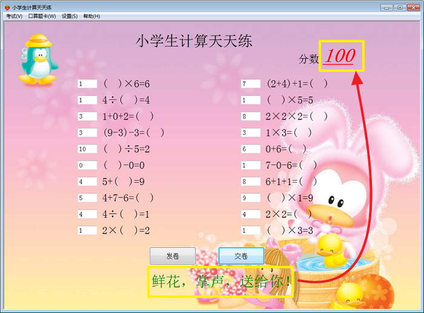Click answer box for ( )×3=3
The width and height of the screenshot is (424, 313).
click(251, 230)
